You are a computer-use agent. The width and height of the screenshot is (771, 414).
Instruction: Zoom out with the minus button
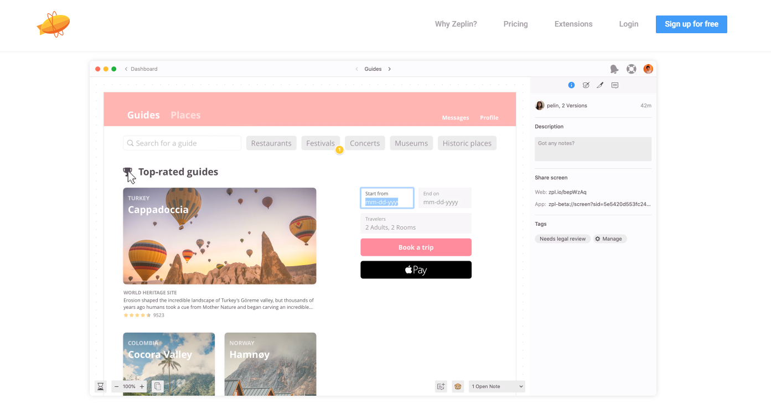pyautogui.click(x=116, y=386)
